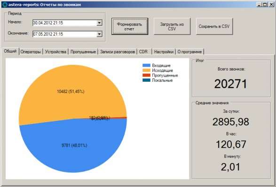276x187 pixels.
Task: Open the CDR tab
Action: 144,52
